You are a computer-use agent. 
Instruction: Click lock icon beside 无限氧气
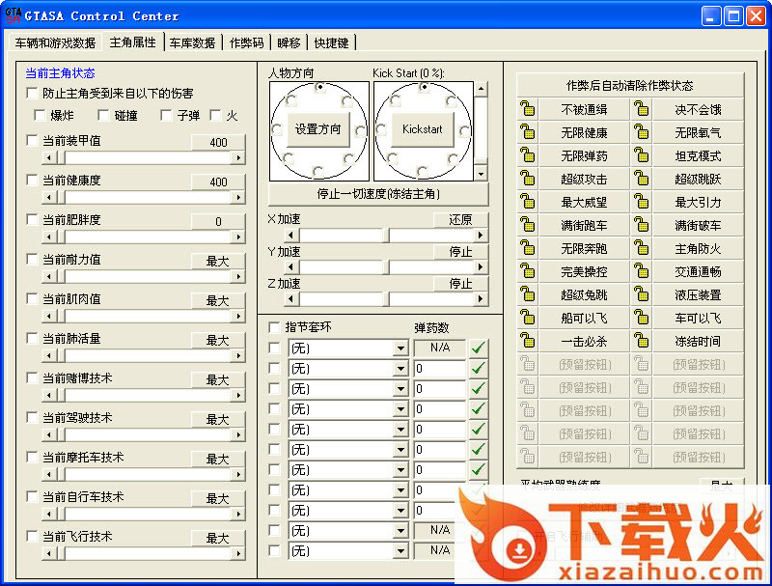point(642,132)
